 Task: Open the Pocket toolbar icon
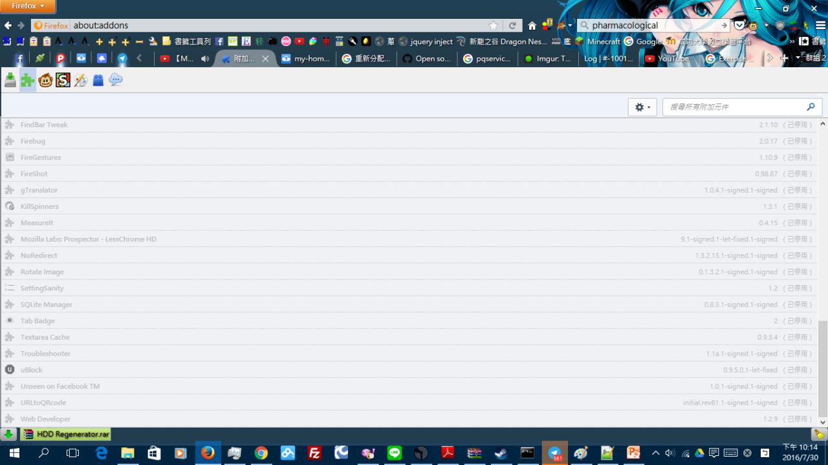pos(739,25)
